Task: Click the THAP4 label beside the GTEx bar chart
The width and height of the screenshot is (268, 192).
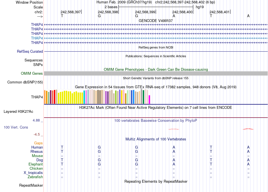Action: [37, 97]
